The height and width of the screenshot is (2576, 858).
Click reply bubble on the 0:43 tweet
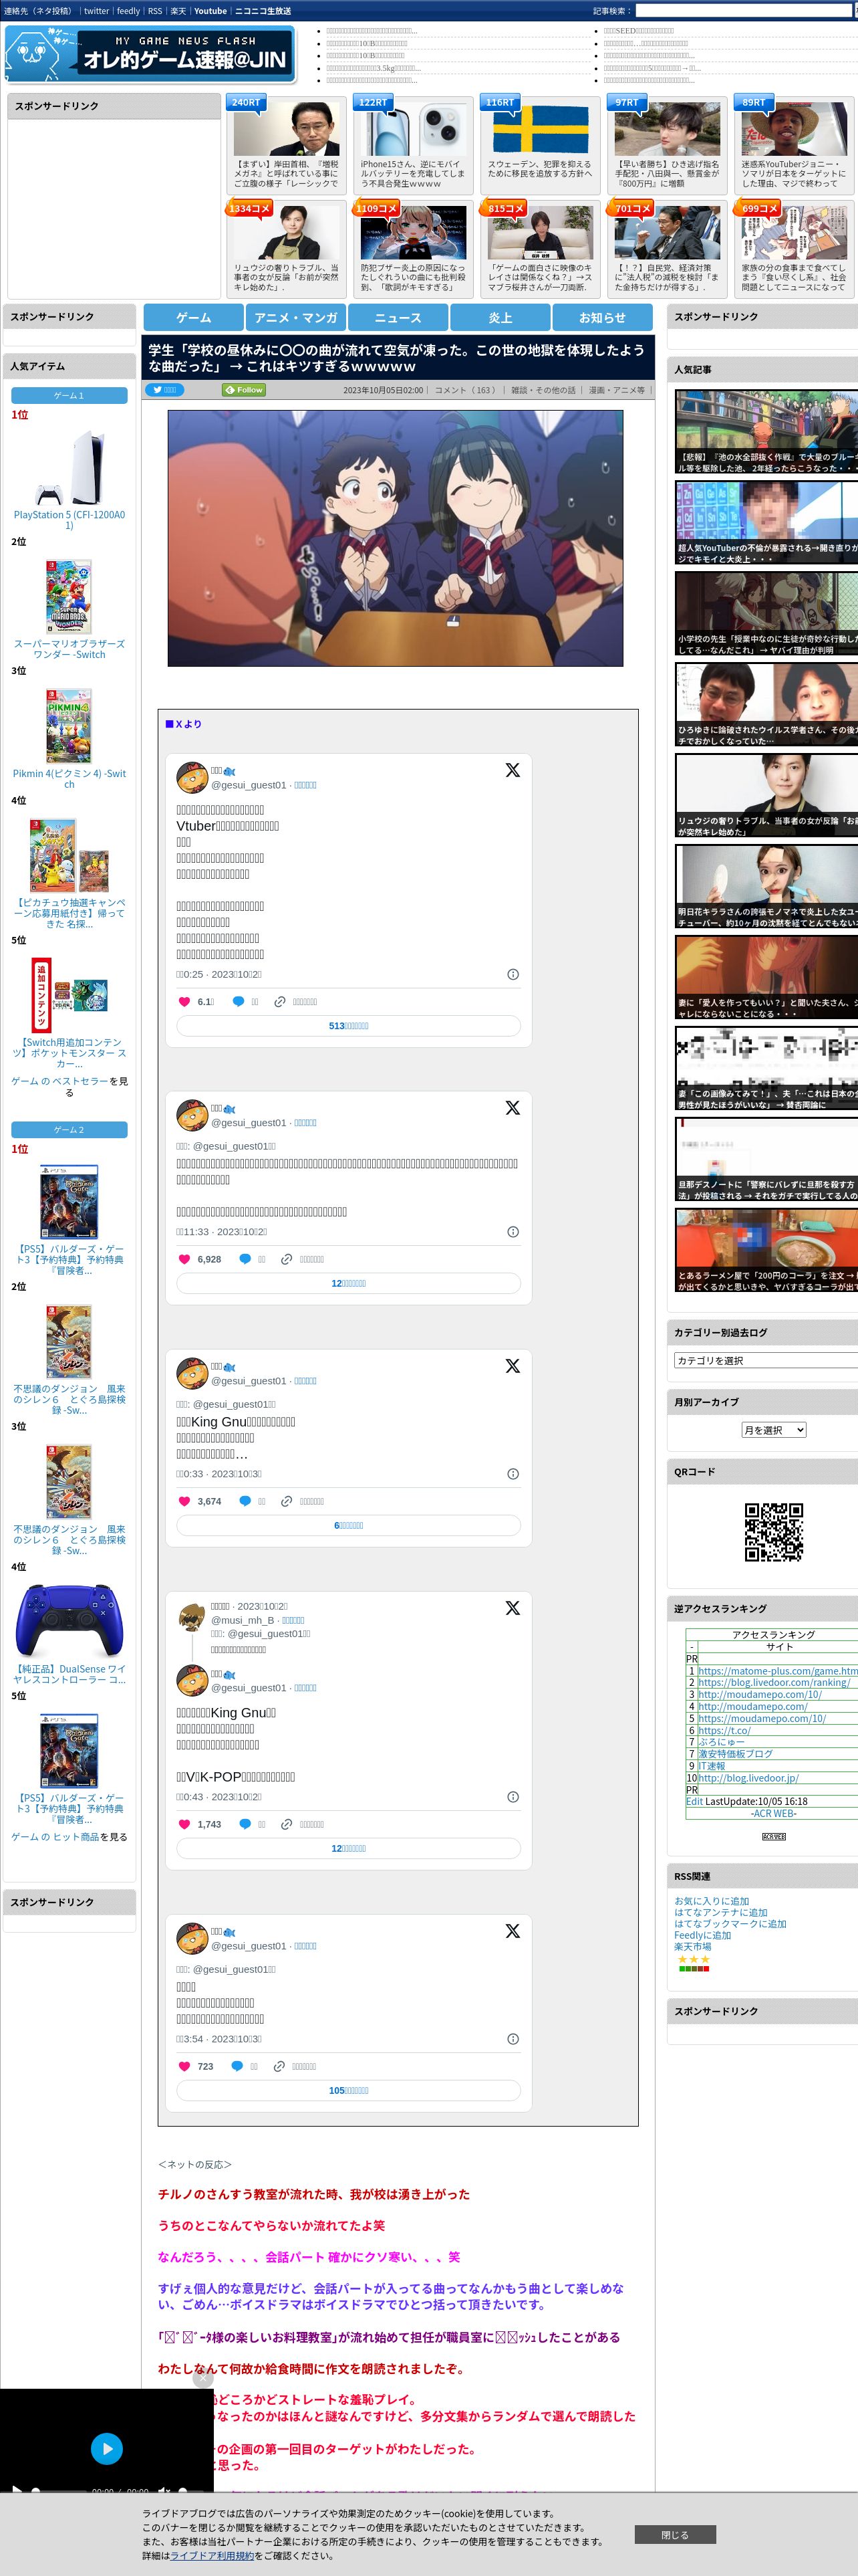(245, 1824)
